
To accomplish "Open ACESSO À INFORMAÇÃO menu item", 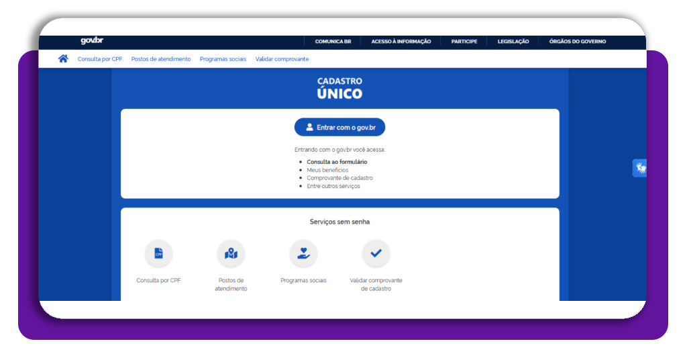I will coord(401,42).
